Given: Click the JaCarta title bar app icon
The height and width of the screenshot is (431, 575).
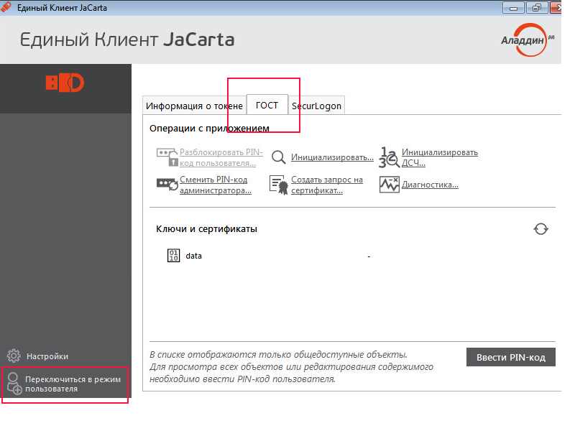Looking at the screenshot, I should [6, 7].
